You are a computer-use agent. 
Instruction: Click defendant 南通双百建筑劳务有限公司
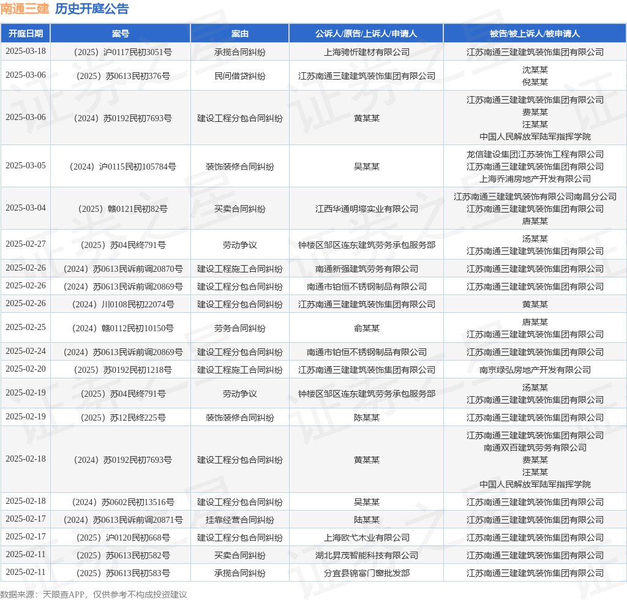coord(535,448)
